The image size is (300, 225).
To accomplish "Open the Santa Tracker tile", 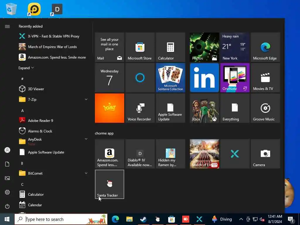I will pyautogui.click(x=110, y=184).
